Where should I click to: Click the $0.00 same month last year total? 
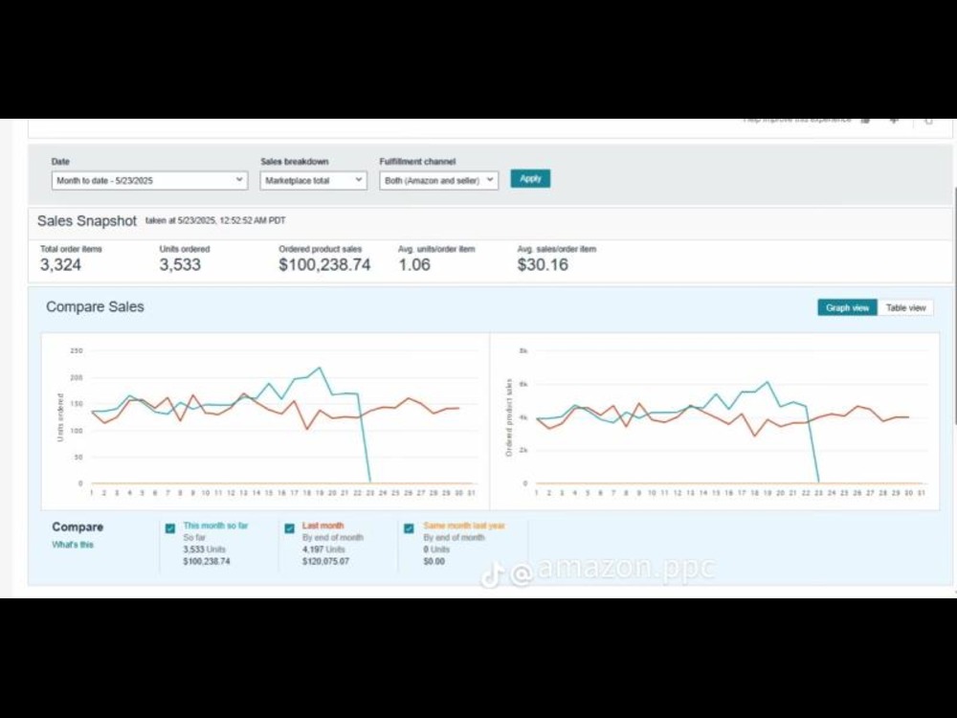pyautogui.click(x=434, y=561)
